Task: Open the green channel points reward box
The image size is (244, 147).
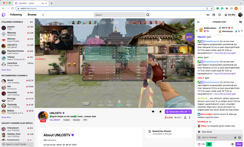Action: coord(209,144)
